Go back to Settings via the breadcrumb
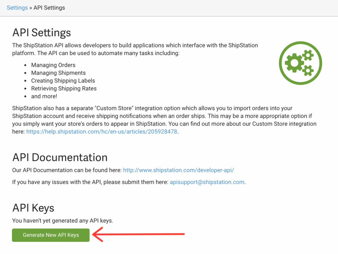 tap(17, 8)
